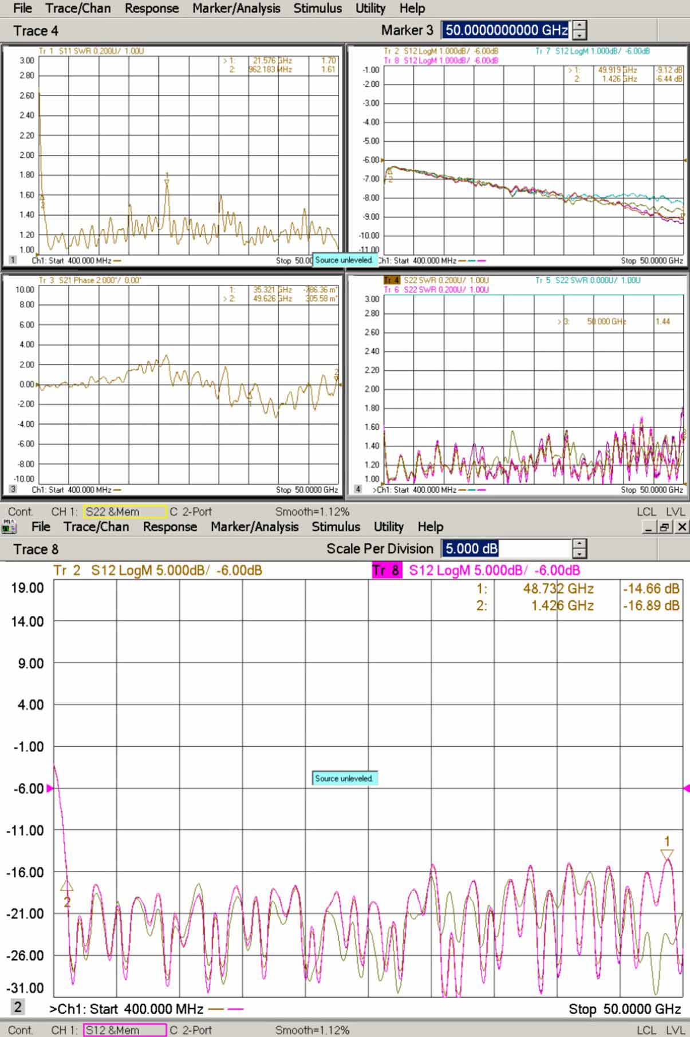Click the 21.576 GHz marker readout
This screenshot has height=1037, width=690.
(x=273, y=61)
